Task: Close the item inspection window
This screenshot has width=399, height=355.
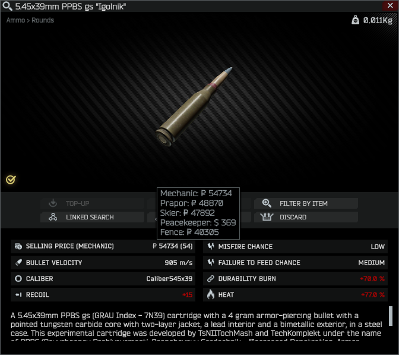Action: [390, 5]
